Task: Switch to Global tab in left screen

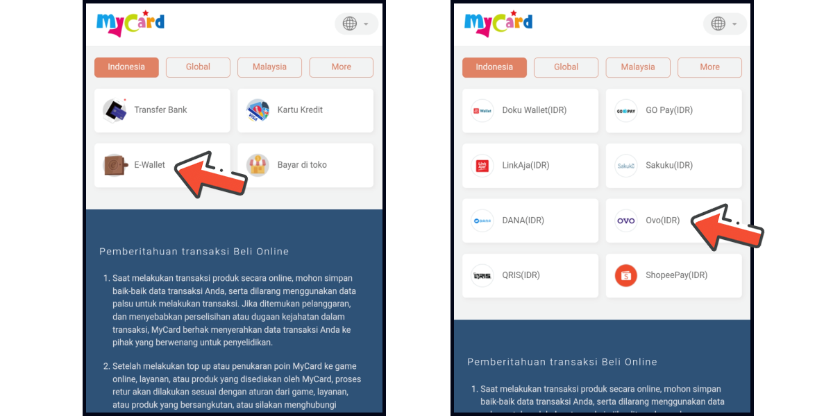Action: coord(198,67)
